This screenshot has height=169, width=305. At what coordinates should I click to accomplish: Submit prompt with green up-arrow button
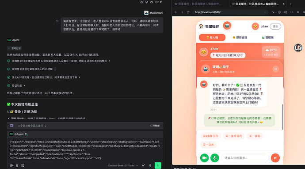coord(158,165)
